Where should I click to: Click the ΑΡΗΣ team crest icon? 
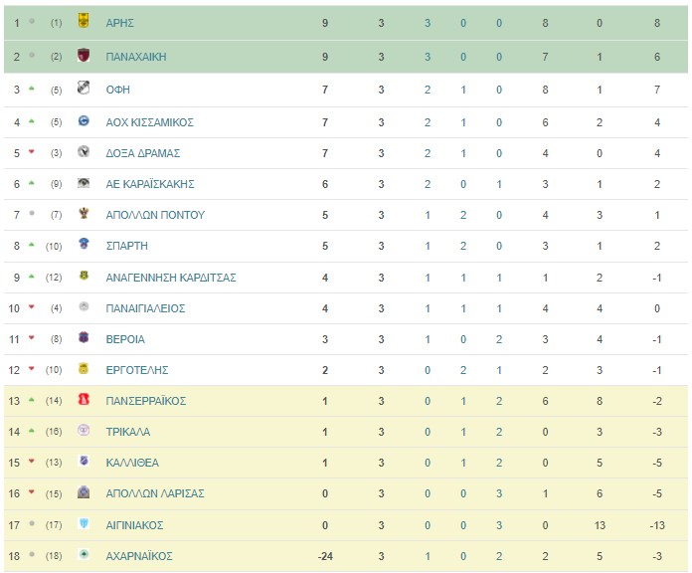tap(84, 20)
